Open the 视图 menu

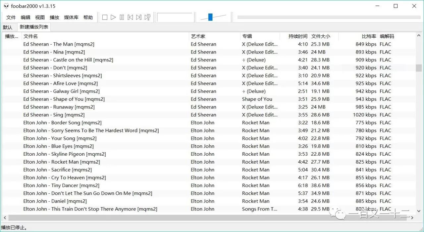point(40,18)
